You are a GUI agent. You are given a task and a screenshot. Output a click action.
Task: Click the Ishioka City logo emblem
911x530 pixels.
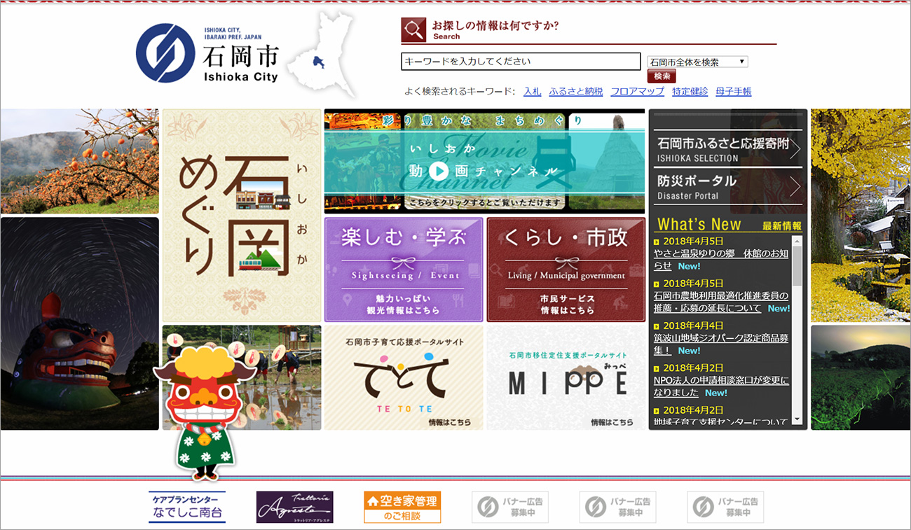(x=165, y=53)
